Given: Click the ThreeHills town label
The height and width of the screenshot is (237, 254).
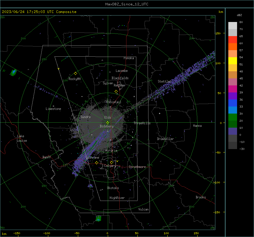Looking at the screenshot, I should coord(142,123).
